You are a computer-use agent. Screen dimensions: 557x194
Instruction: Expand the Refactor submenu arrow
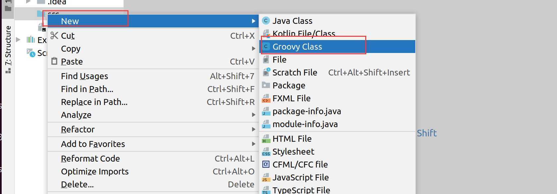point(253,129)
